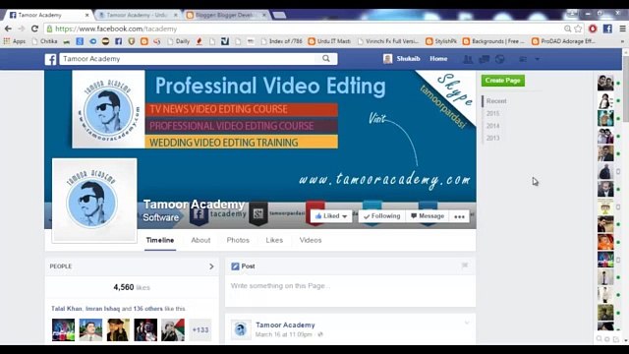Click 'Write something on this Page' field
This screenshot has height=354, width=629.
tap(350, 290)
